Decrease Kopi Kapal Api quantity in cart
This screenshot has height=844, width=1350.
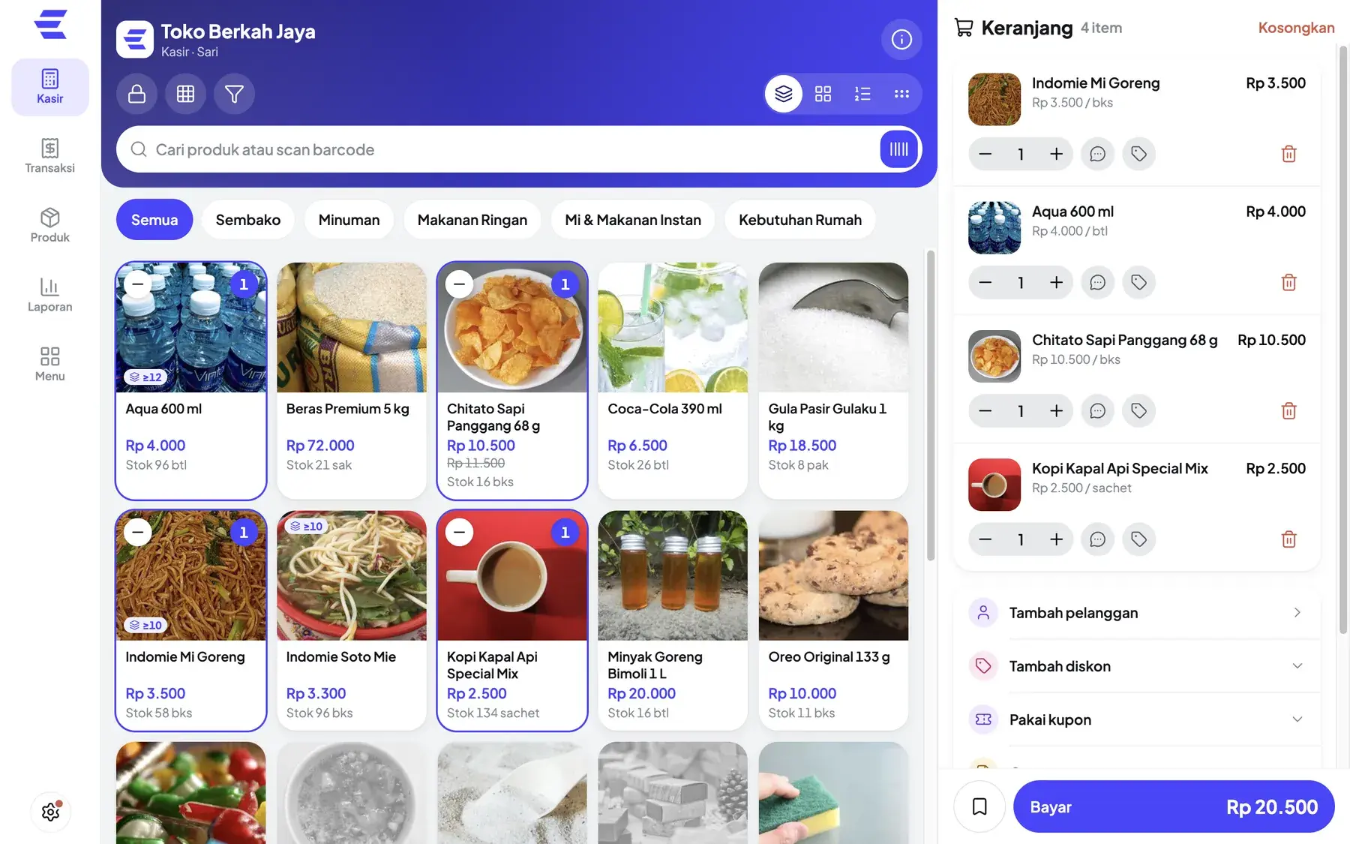click(985, 539)
